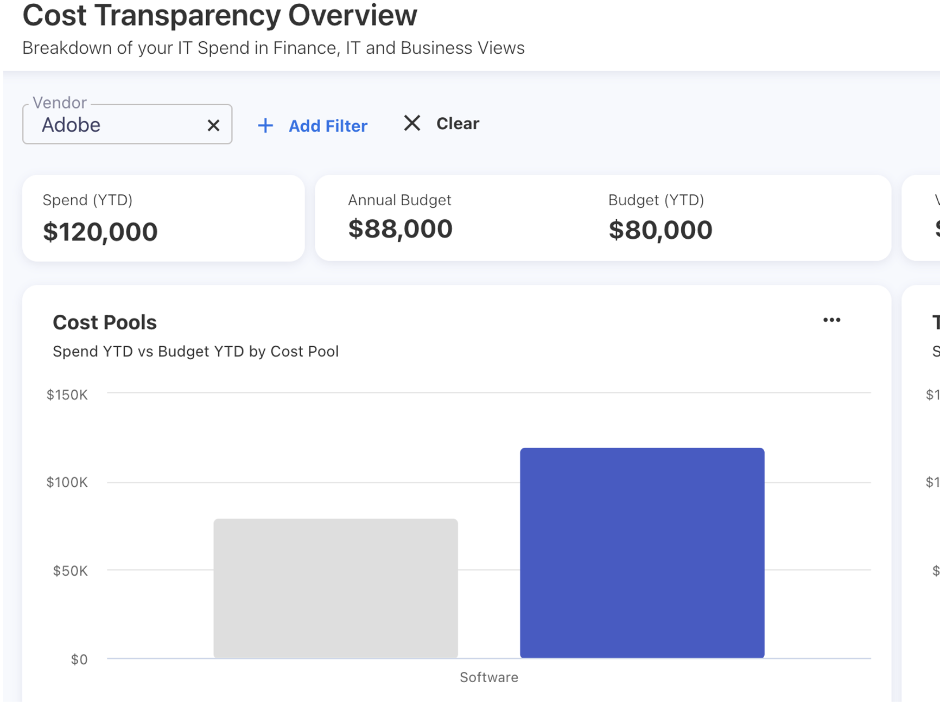Click the $50K y-axis label

coord(70,571)
